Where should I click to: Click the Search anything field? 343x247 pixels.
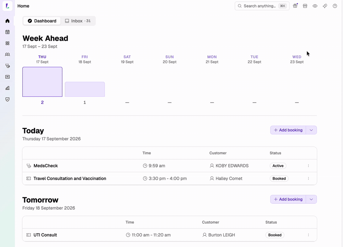click(x=262, y=6)
